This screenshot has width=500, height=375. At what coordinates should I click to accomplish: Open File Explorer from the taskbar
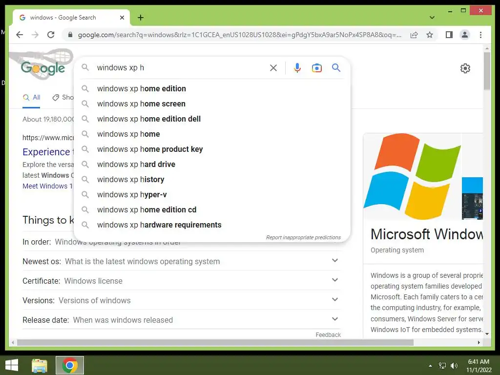(40, 365)
